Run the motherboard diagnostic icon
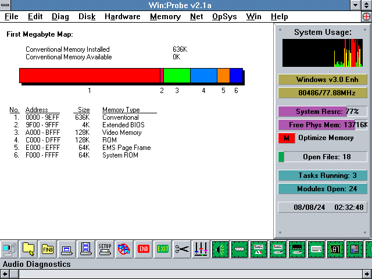 point(355,249)
